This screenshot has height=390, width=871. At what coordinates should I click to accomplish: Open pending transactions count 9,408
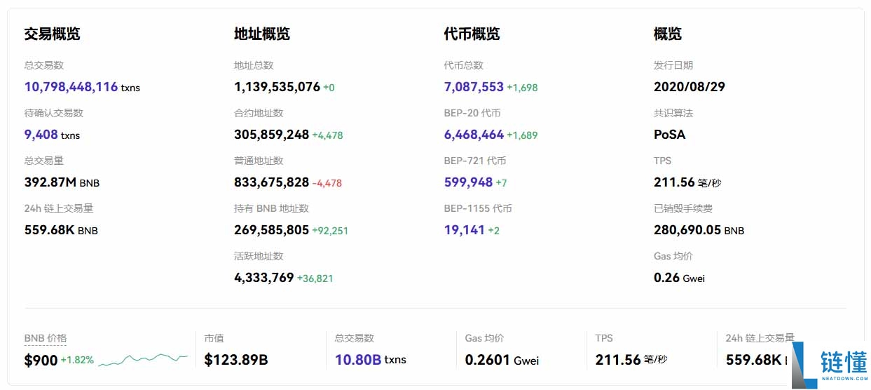41,135
